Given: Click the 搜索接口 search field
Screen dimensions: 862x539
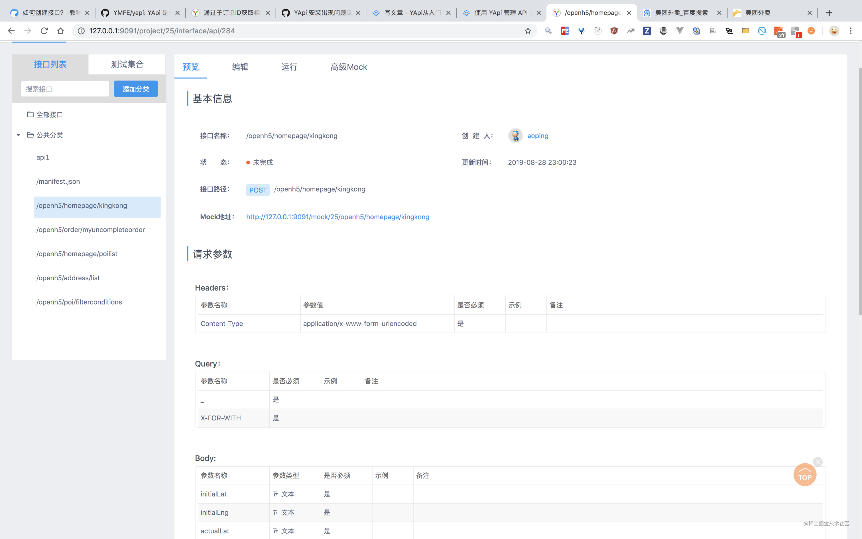Looking at the screenshot, I should [65, 89].
